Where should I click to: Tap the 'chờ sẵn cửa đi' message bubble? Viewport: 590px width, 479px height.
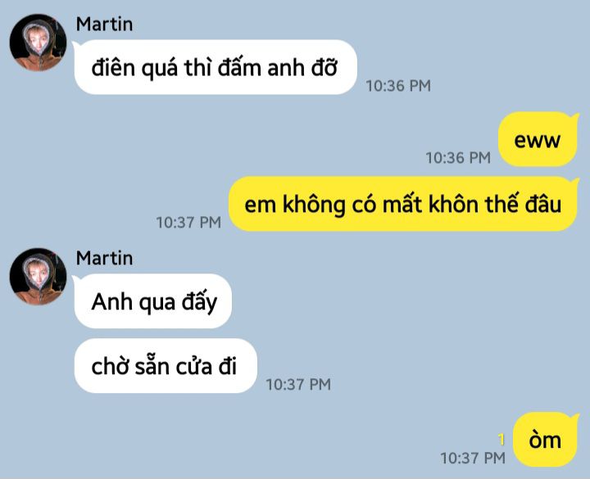166,366
